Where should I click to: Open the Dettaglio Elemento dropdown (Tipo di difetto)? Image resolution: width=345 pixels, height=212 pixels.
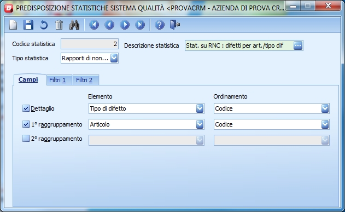coord(200,108)
